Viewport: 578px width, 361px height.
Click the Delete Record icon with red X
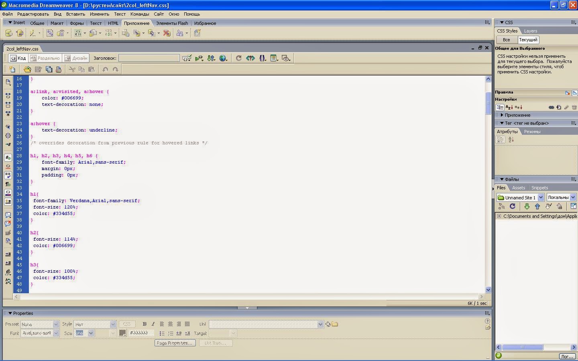(167, 33)
